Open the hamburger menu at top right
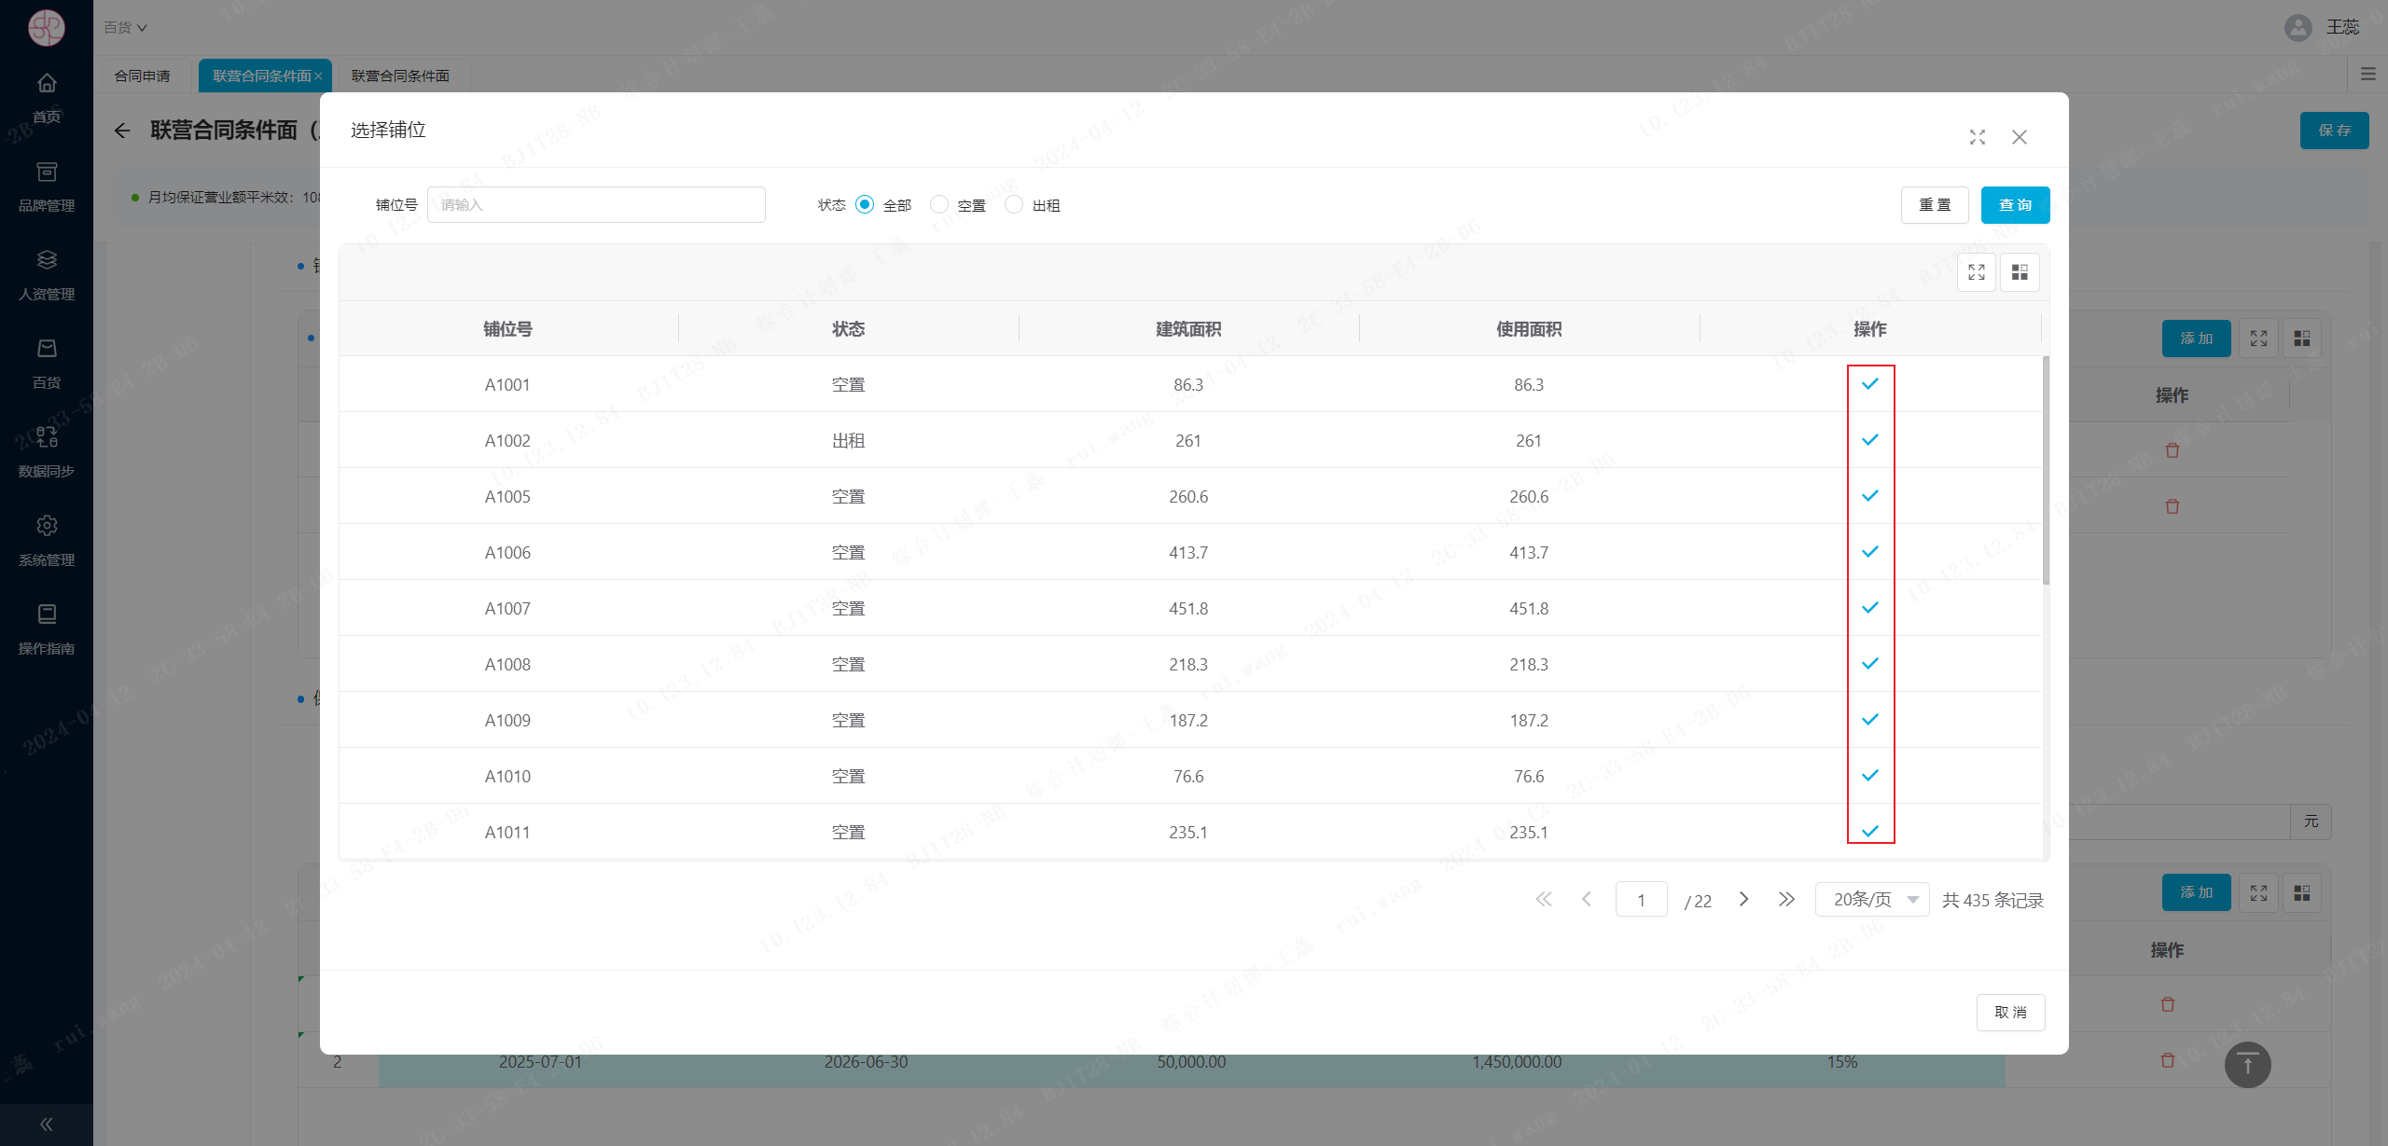 point(2368,74)
